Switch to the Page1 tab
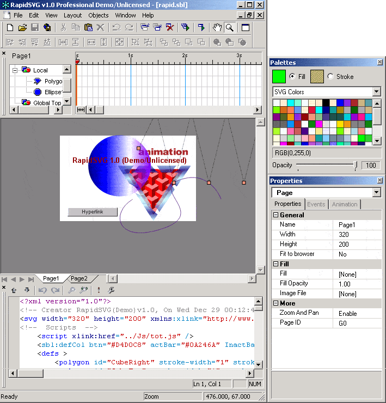This screenshot has height=403, width=386. [51, 278]
